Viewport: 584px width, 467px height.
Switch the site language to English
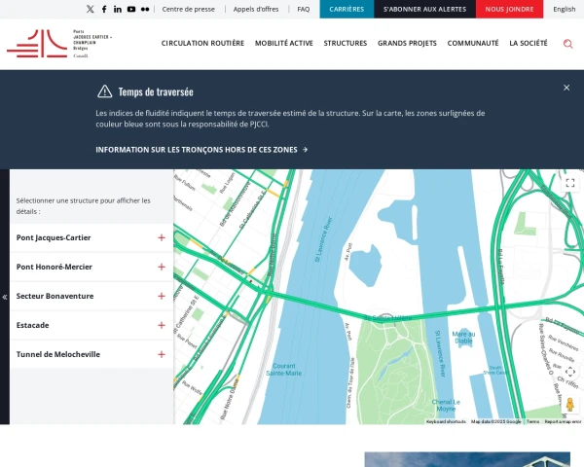565,9
